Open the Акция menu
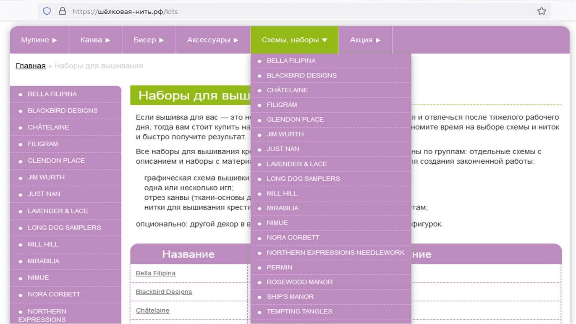This screenshot has height=324, width=576. pyautogui.click(x=365, y=40)
